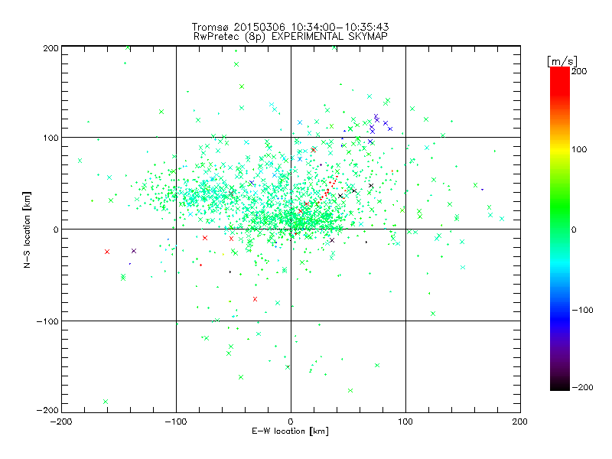Click the velocity colorbar gradient strip

[x=560, y=228]
